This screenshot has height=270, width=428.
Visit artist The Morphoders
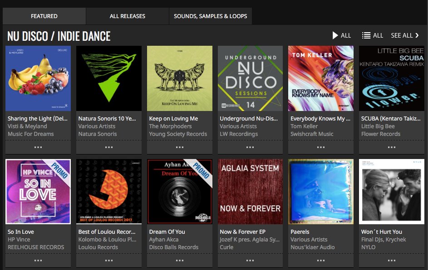(170, 126)
